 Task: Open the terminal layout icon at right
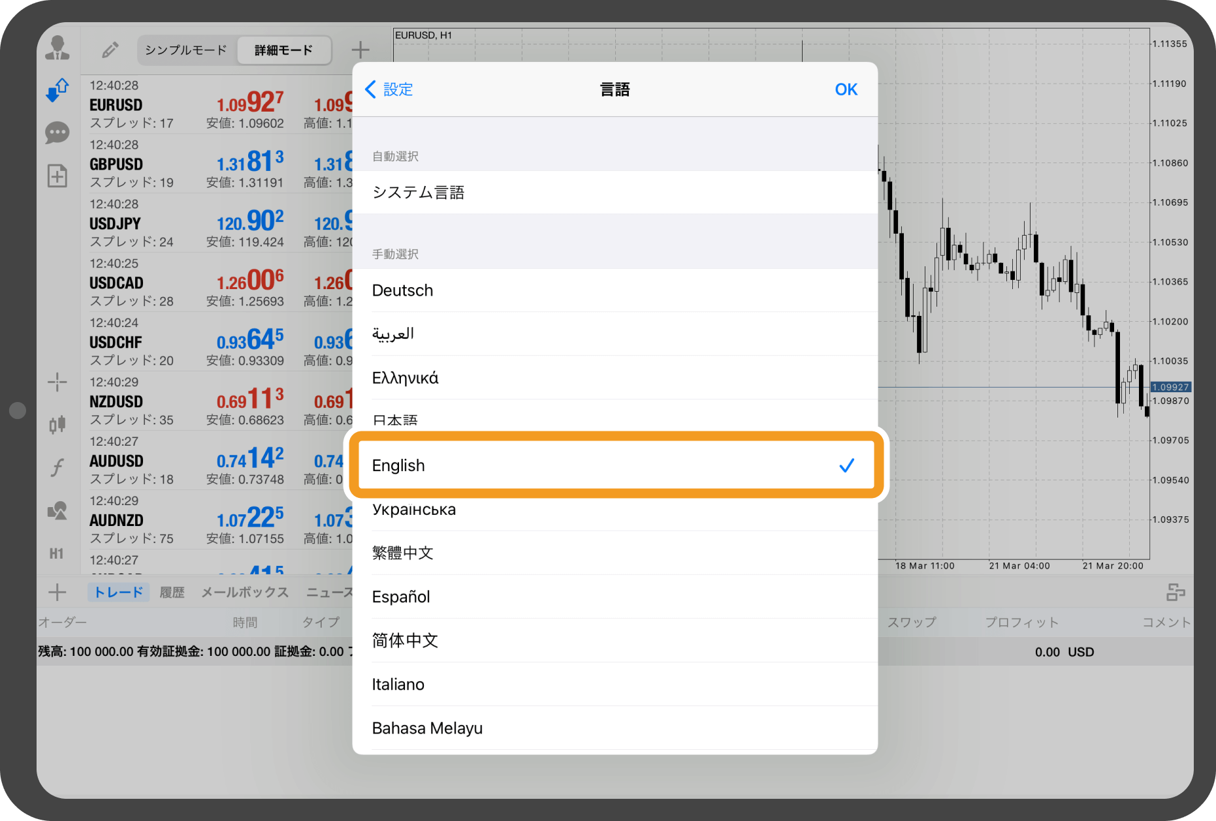(1176, 593)
